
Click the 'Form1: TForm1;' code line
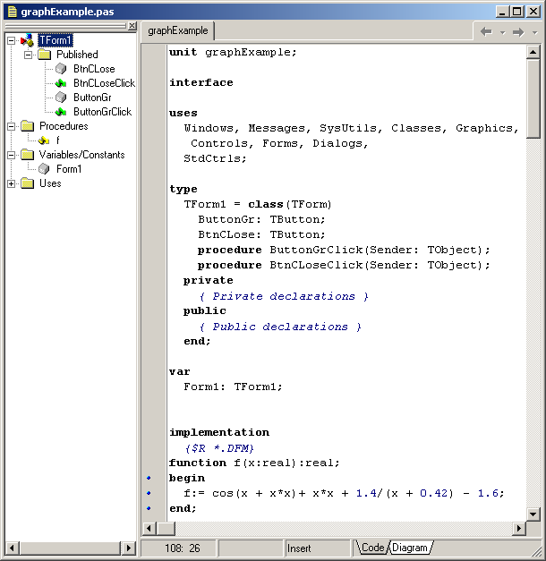(233, 387)
